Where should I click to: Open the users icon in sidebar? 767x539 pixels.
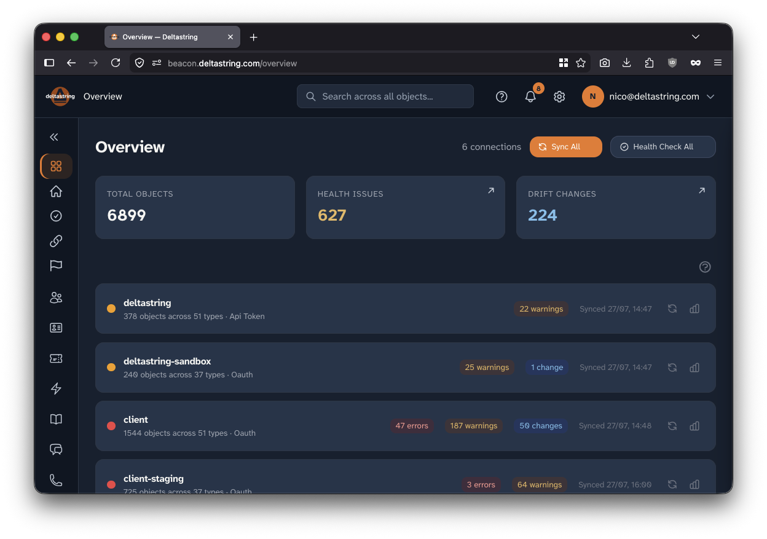coord(56,297)
